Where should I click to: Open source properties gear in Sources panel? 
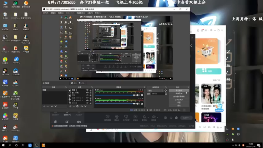coord(77,106)
